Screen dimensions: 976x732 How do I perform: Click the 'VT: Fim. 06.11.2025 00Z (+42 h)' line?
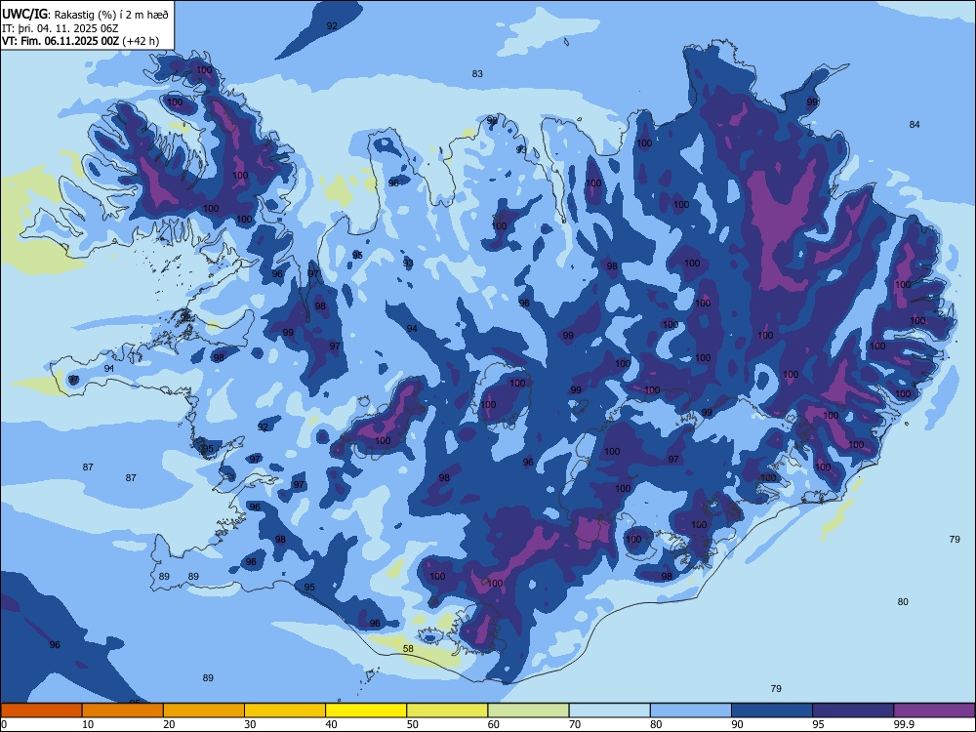coord(80,41)
